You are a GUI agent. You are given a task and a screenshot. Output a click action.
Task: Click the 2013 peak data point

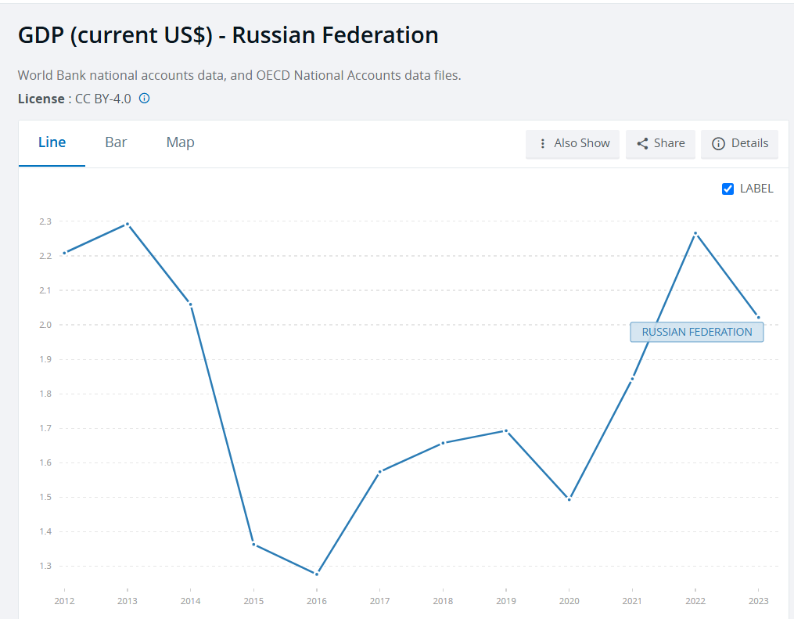pos(127,224)
